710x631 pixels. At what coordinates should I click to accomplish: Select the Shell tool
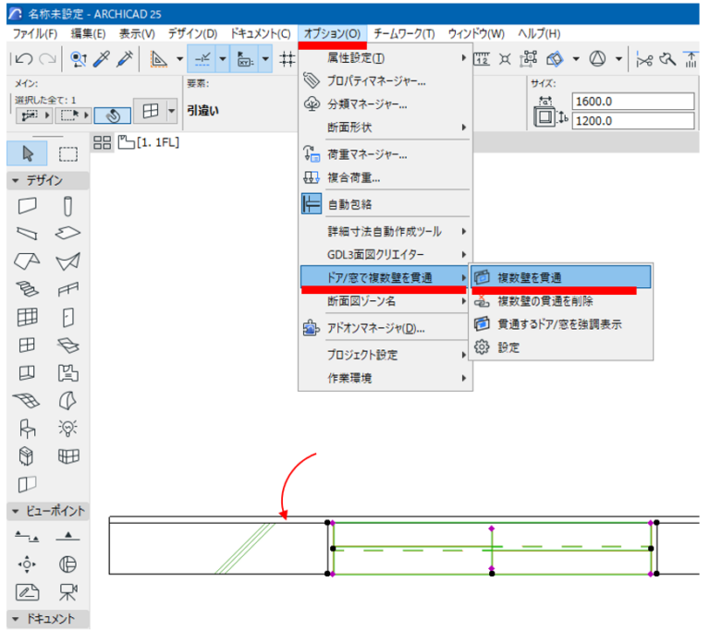(x=67, y=261)
